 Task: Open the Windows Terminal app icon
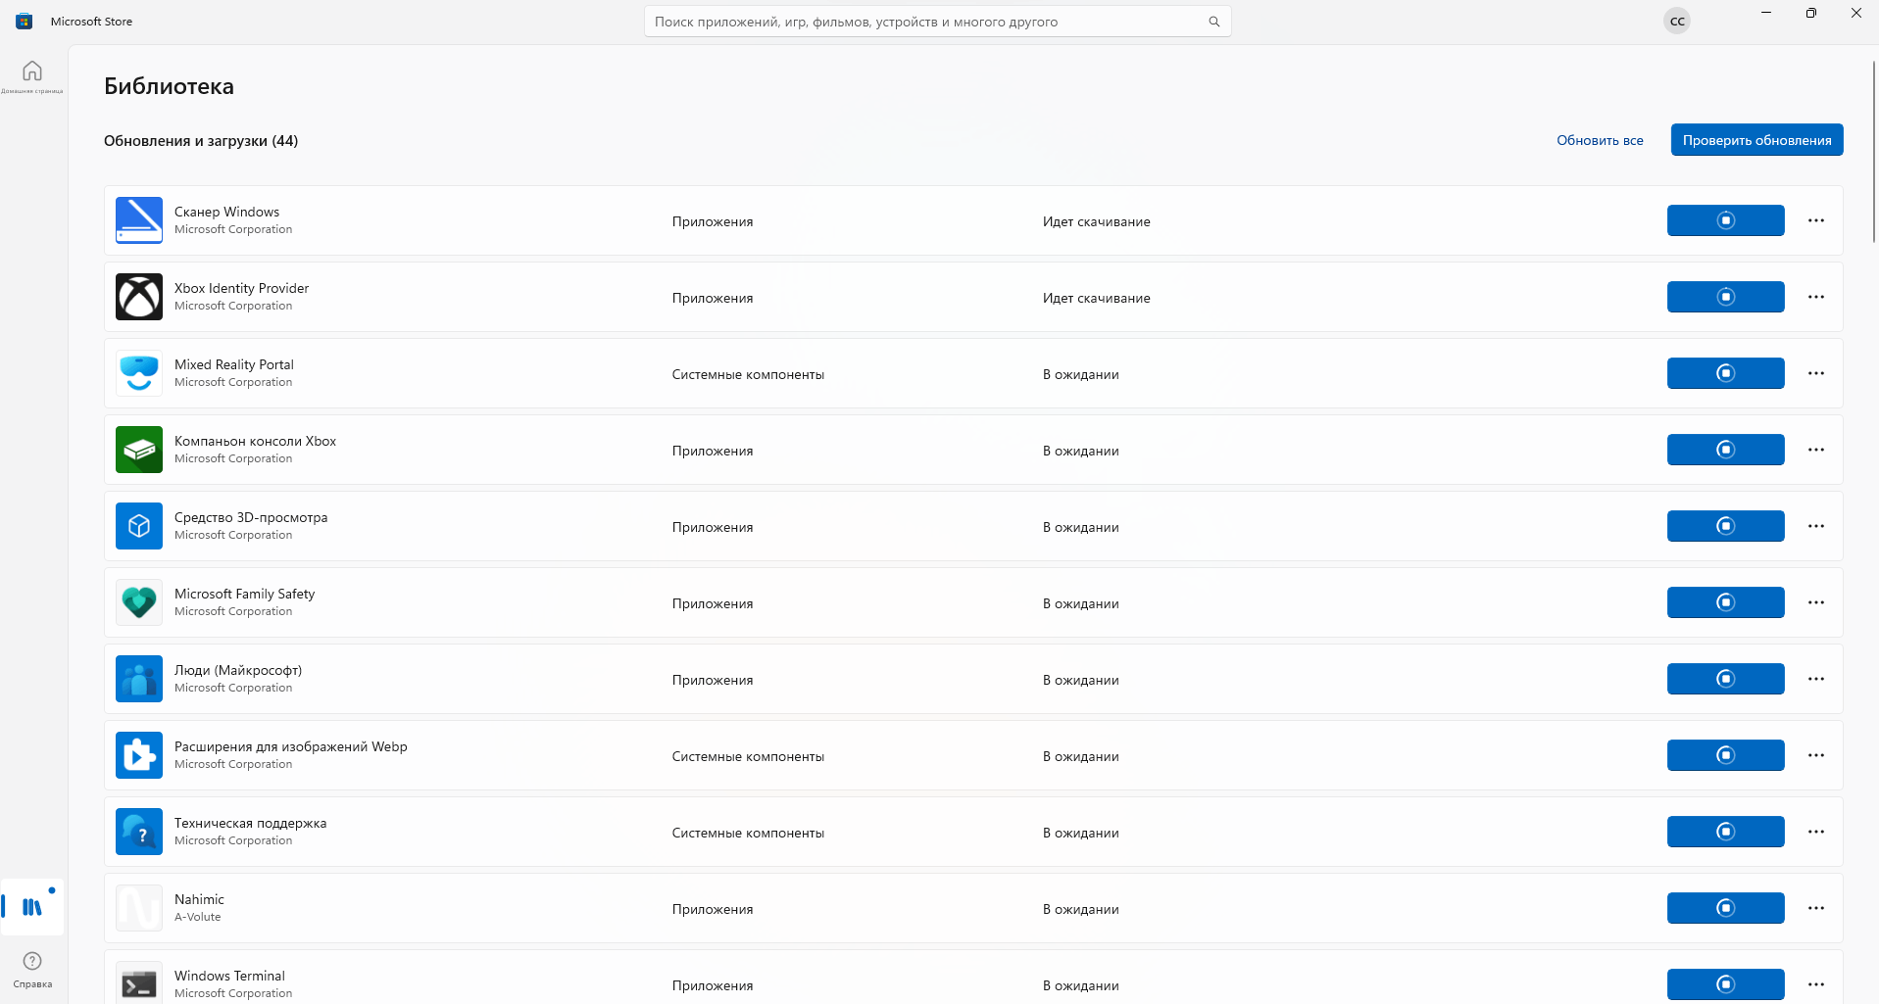139,982
